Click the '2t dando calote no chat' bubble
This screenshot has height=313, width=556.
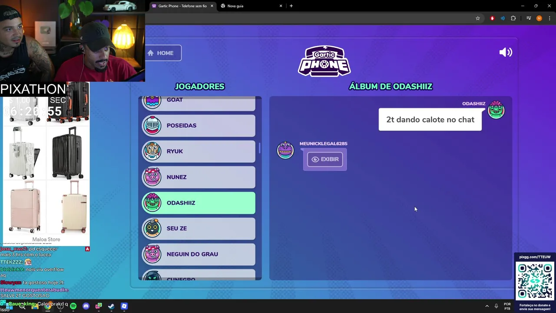(430, 120)
